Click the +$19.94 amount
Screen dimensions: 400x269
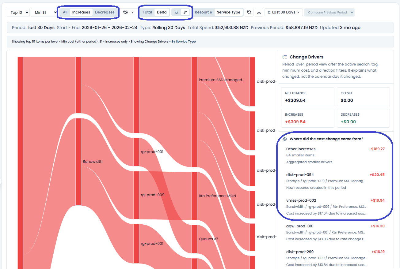pos(377,200)
